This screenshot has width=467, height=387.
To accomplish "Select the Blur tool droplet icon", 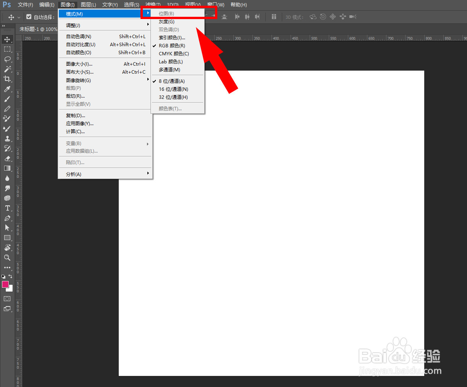I will pos(7,178).
